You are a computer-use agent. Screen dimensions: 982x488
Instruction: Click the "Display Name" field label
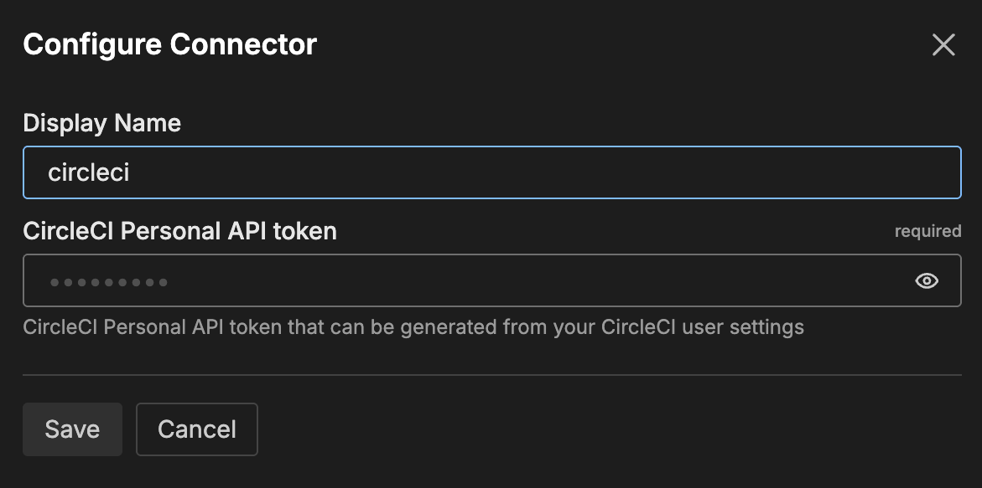pos(102,124)
